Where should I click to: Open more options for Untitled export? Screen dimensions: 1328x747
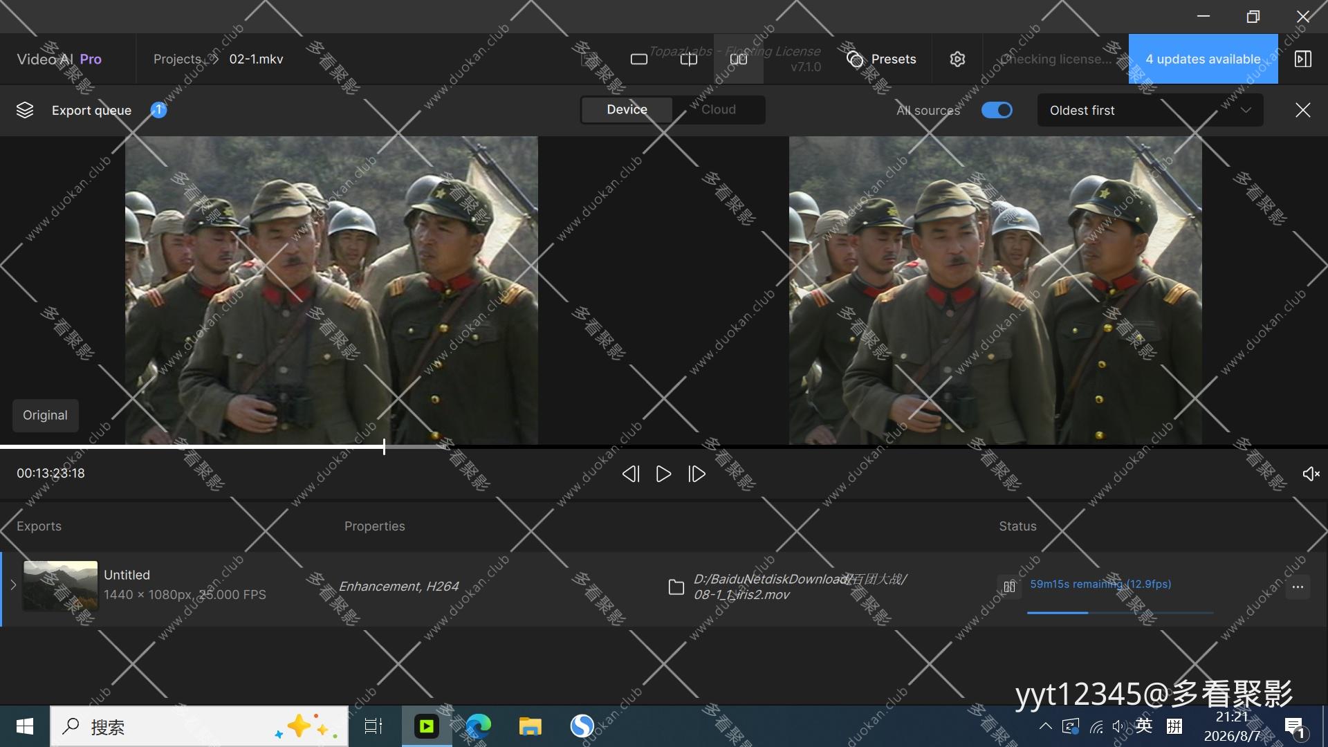(1298, 587)
